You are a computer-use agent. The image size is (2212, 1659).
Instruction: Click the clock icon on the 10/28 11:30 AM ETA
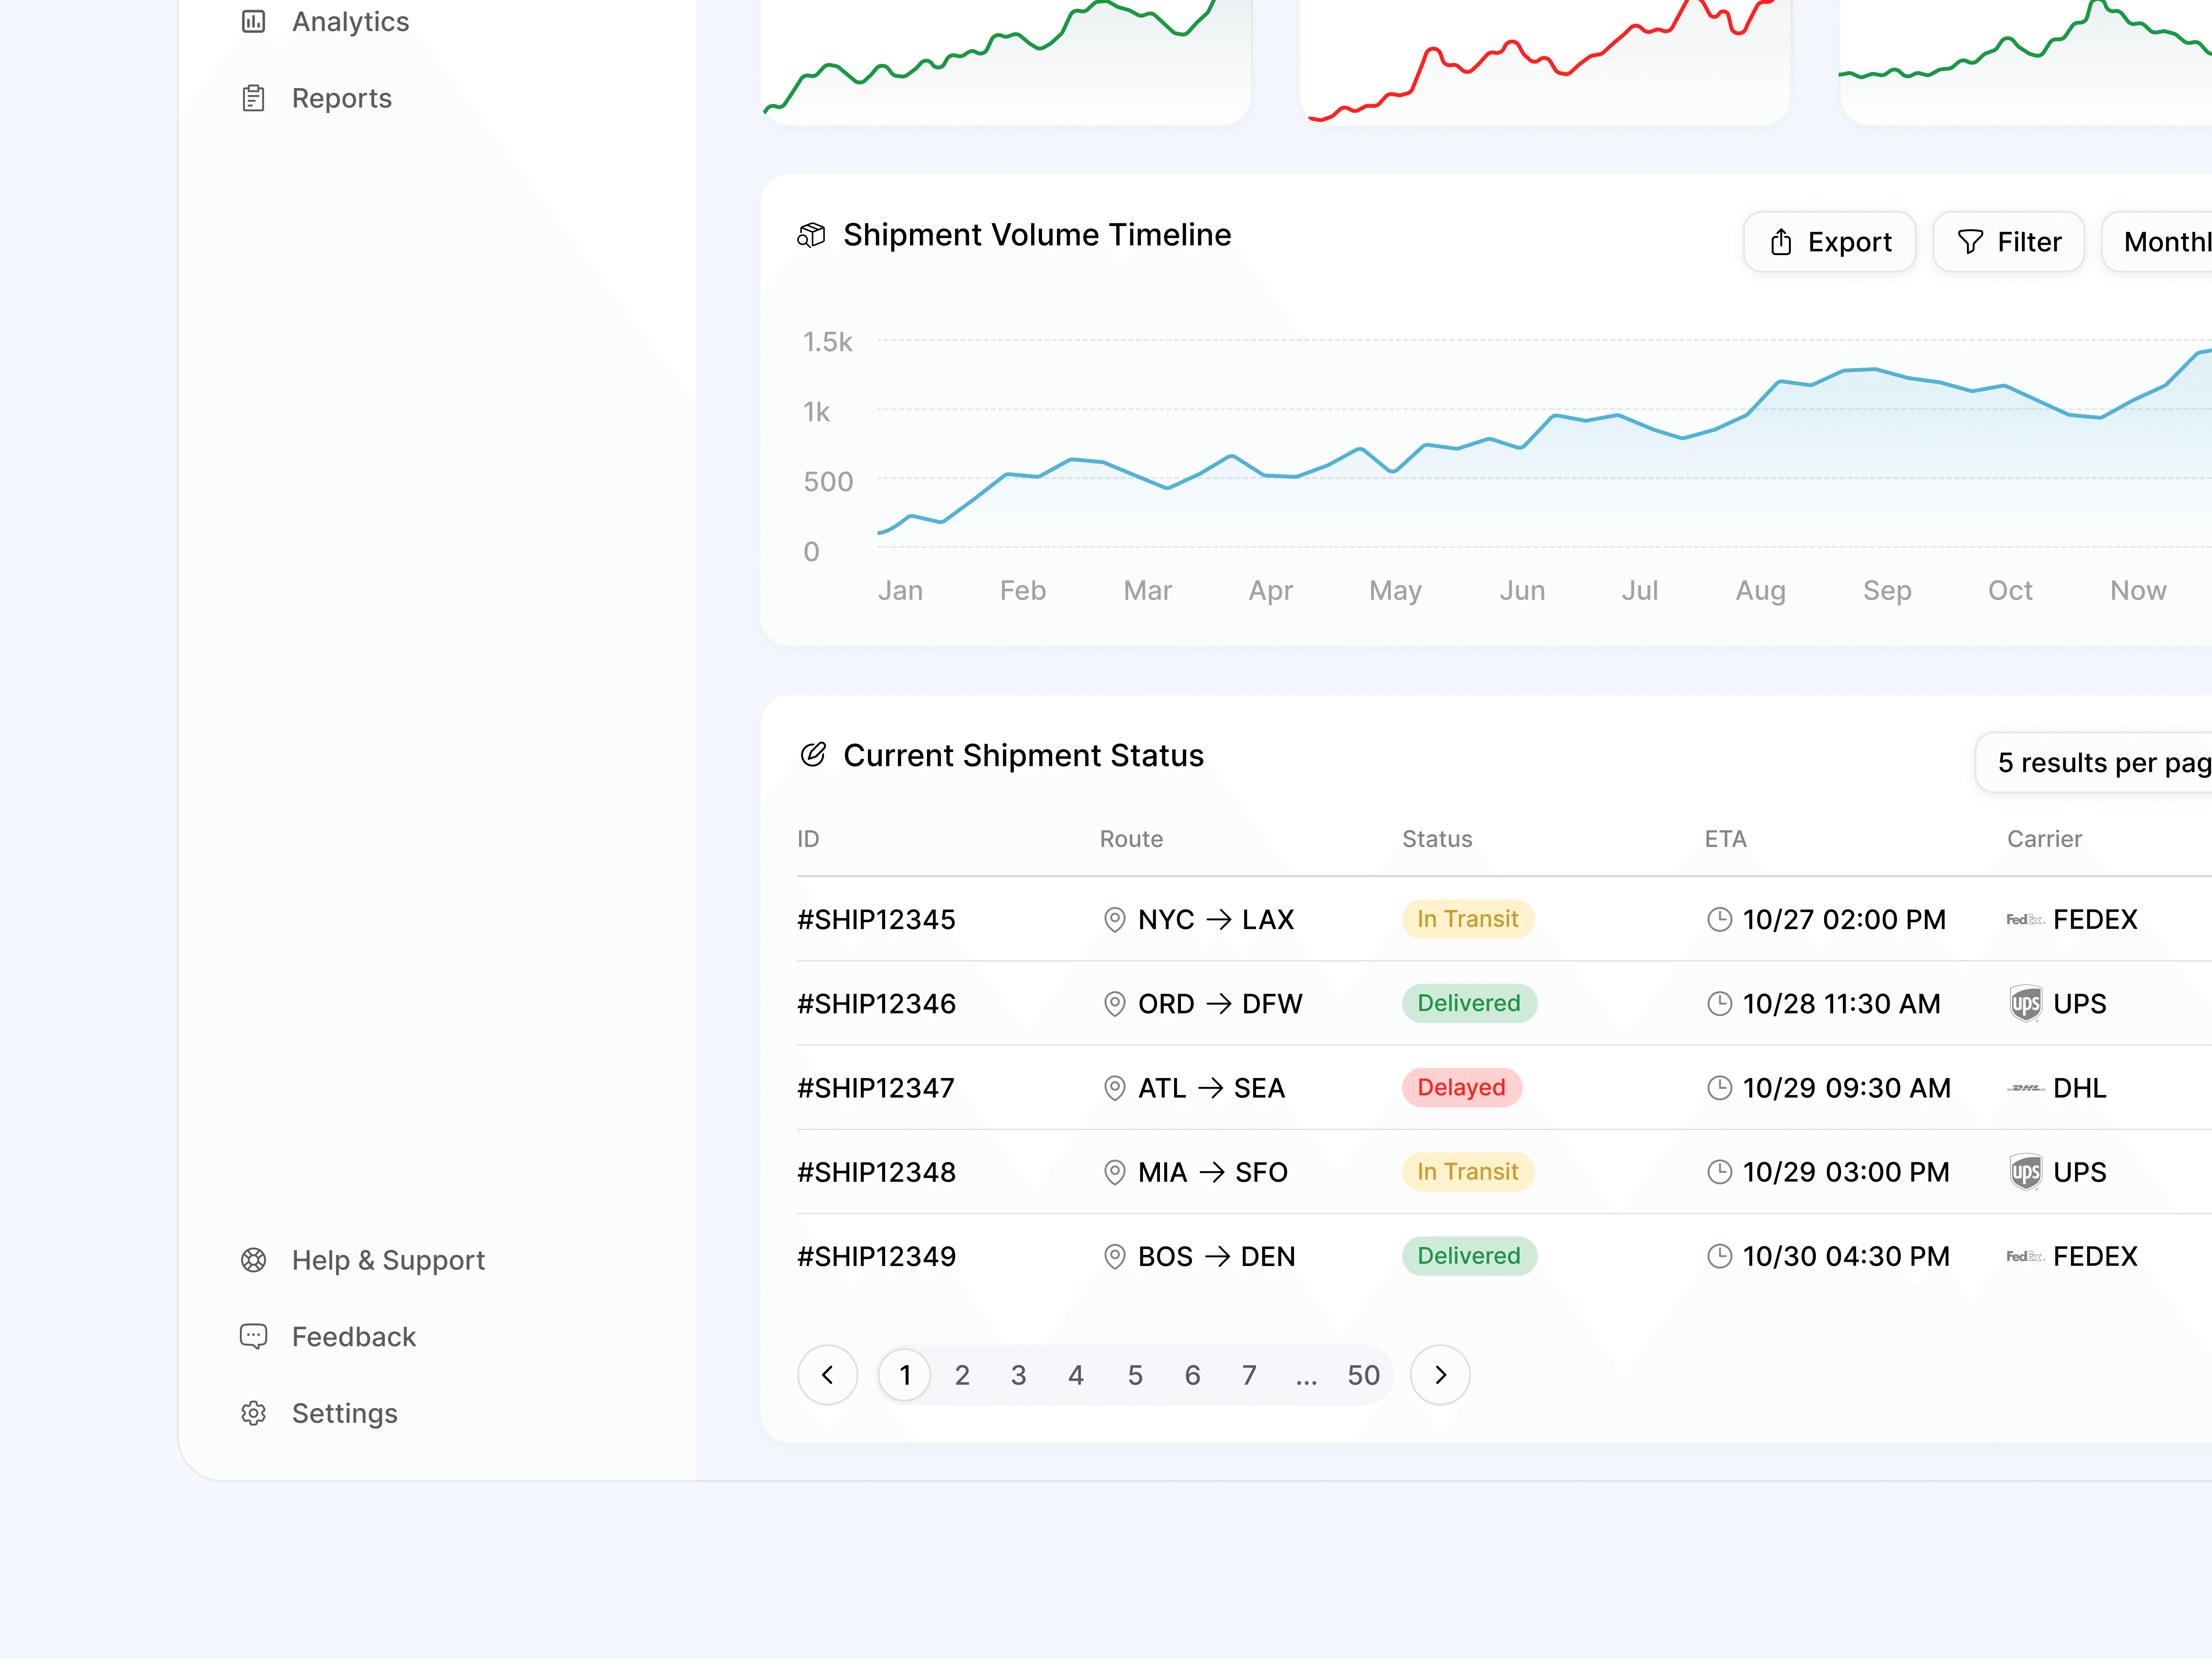(1719, 1003)
